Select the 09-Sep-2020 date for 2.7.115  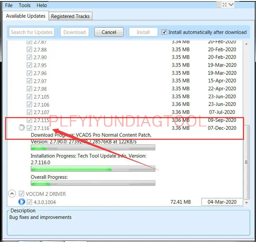(x=222, y=120)
